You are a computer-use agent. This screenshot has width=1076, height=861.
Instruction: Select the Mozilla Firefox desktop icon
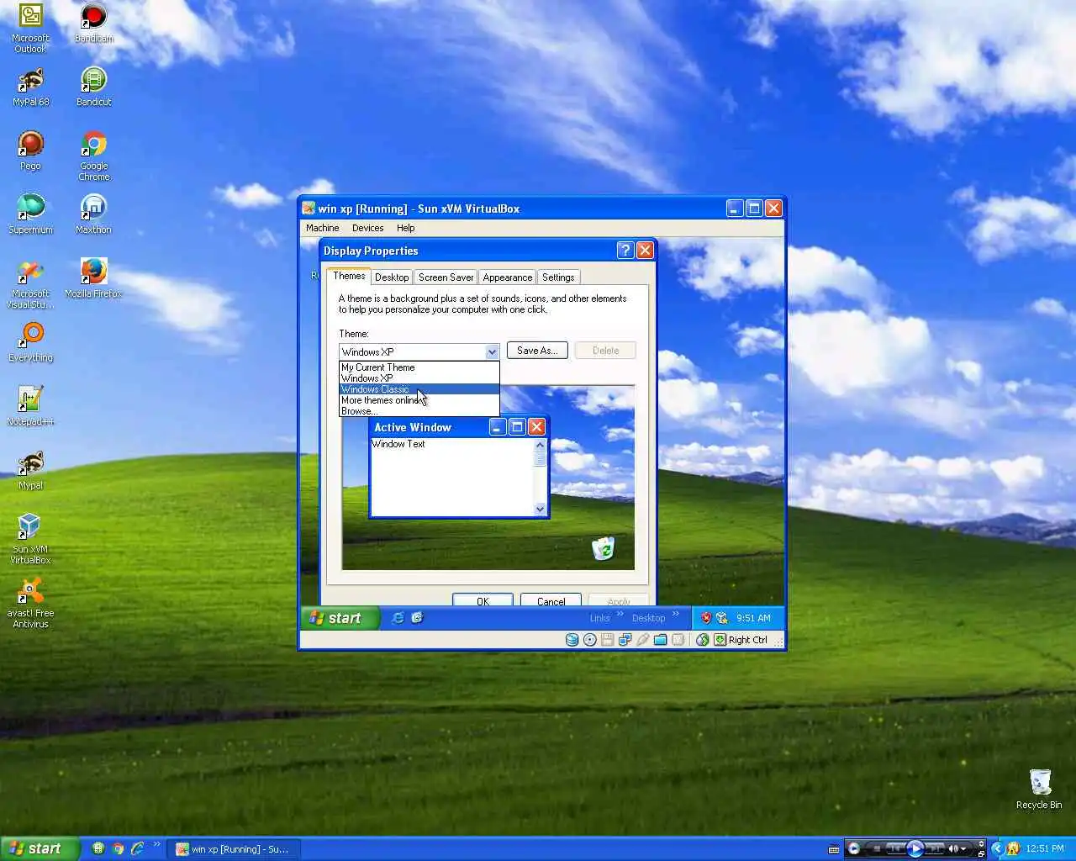[93, 279]
